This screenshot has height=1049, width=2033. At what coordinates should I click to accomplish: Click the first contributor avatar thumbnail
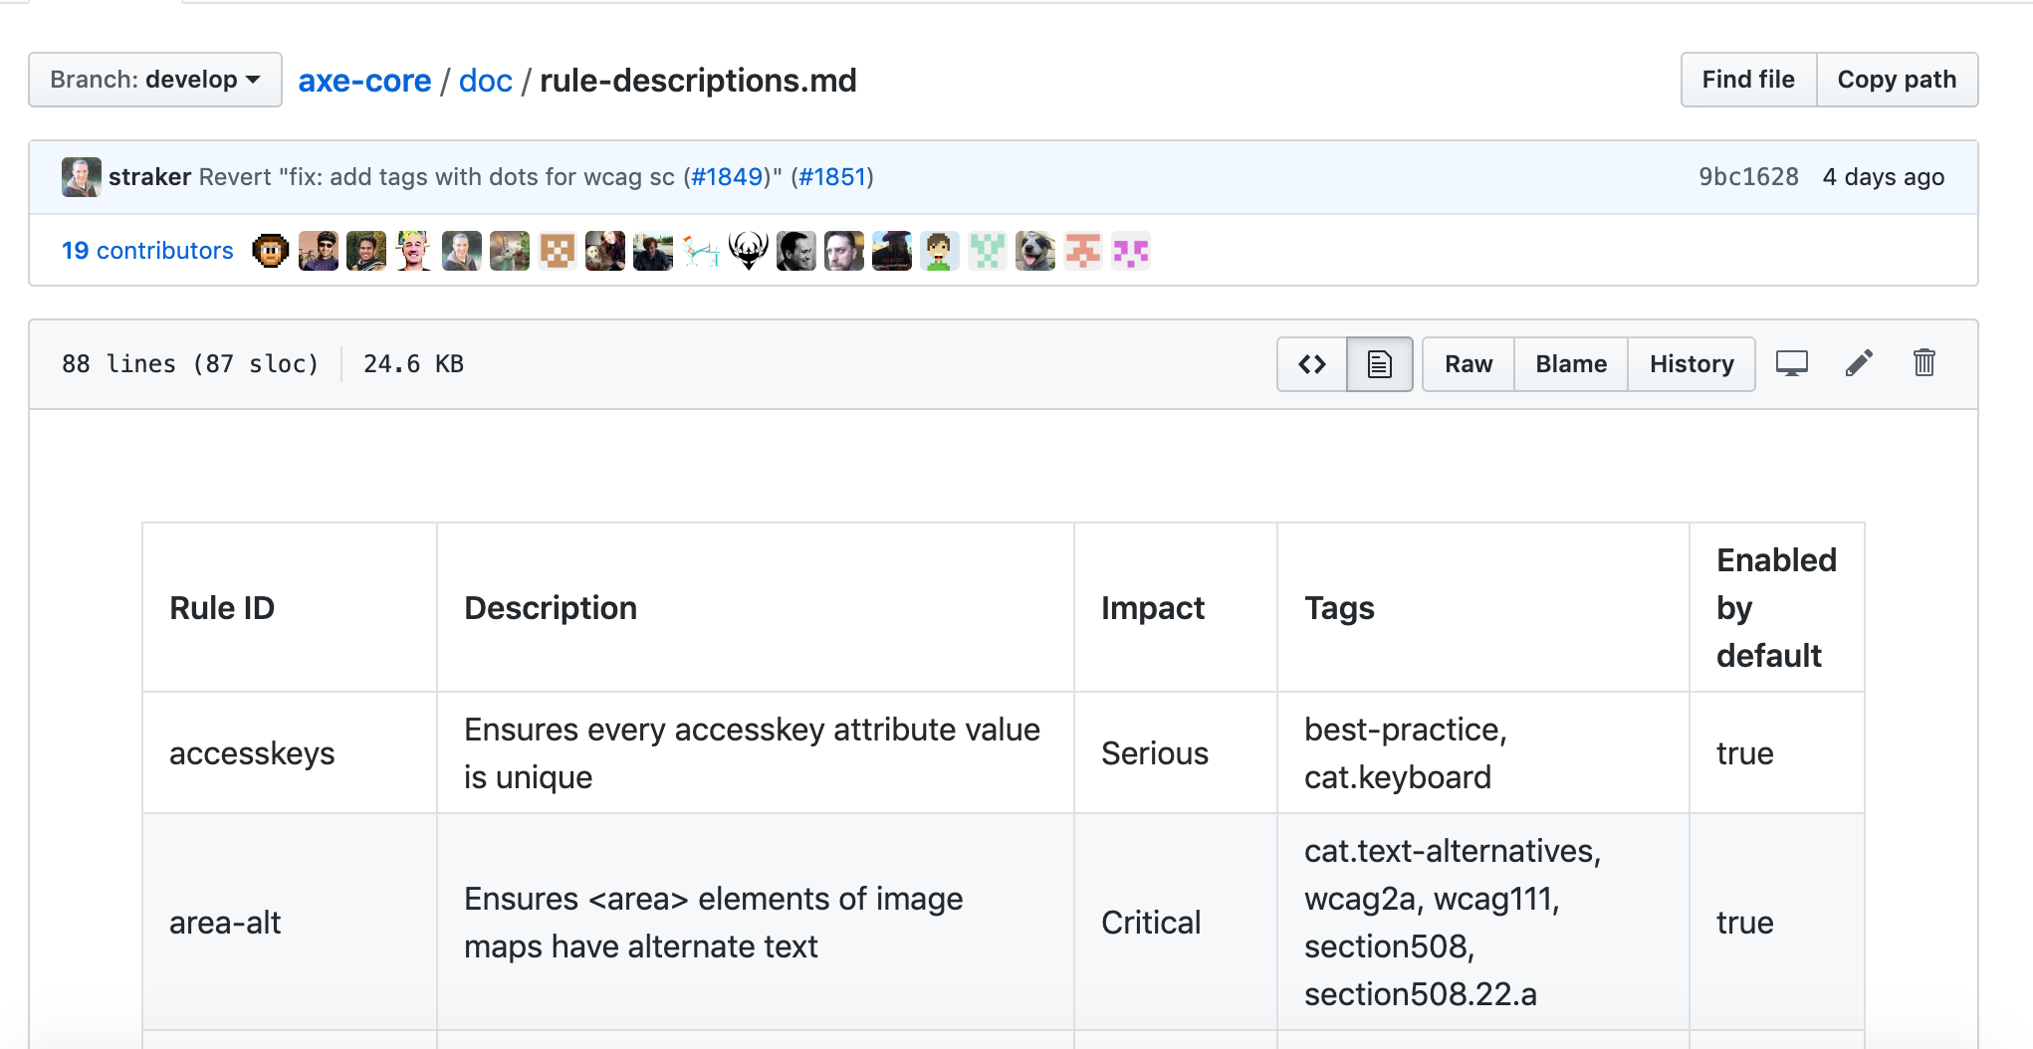coord(270,251)
